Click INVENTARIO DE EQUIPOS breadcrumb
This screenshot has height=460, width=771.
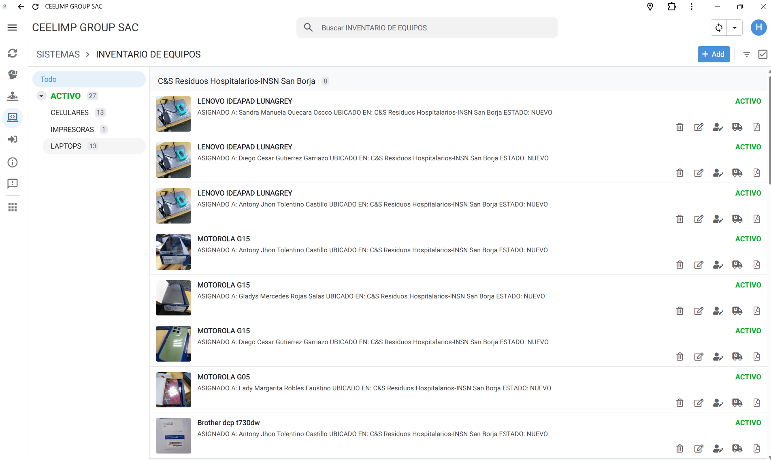pyautogui.click(x=148, y=54)
